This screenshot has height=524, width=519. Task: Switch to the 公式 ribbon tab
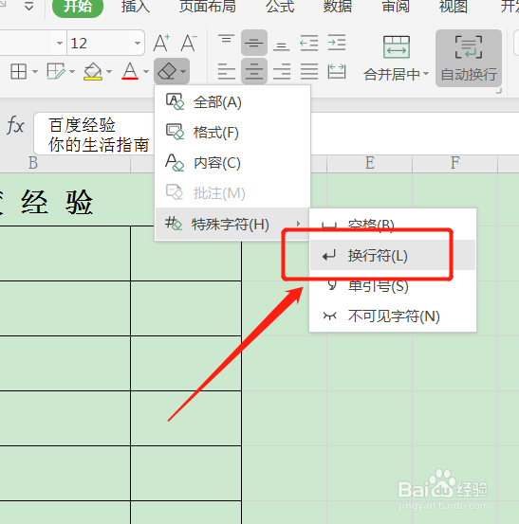280,7
